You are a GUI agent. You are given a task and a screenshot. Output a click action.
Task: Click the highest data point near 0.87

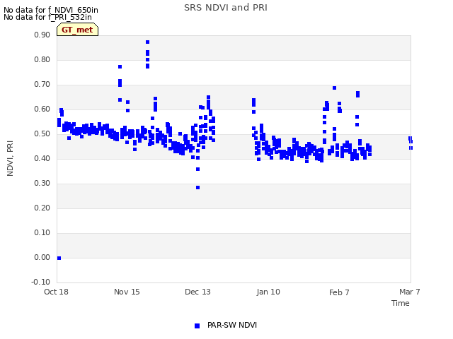click(x=148, y=42)
